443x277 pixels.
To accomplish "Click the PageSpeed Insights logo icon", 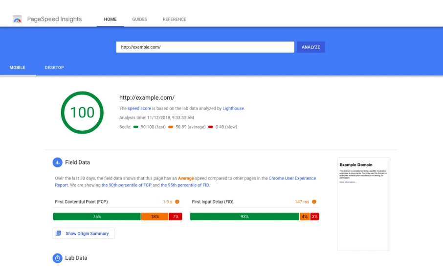I will pyautogui.click(x=17, y=19).
